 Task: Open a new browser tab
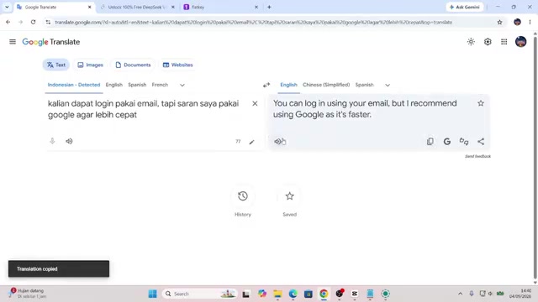tap(269, 7)
